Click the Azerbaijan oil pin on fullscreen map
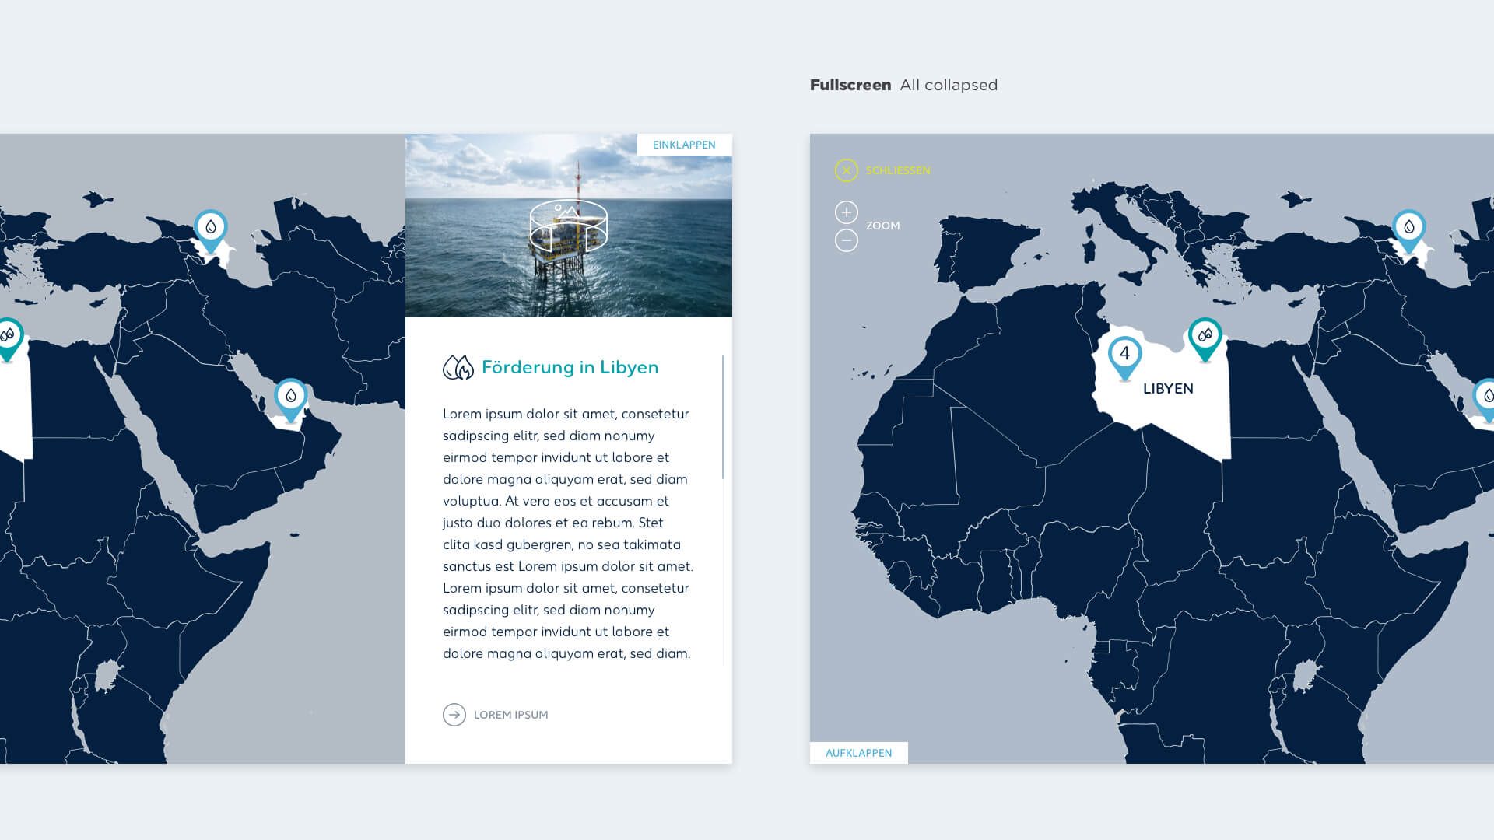The image size is (1494, 840). pos(1409,230)
